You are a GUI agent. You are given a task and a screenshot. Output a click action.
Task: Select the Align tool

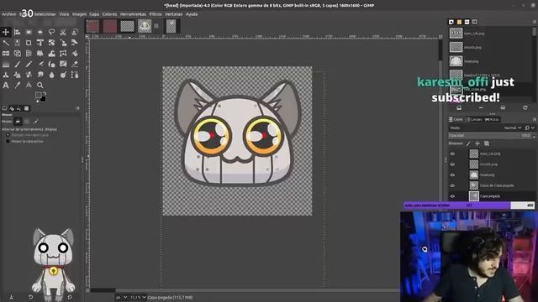(x=17, y=32)
